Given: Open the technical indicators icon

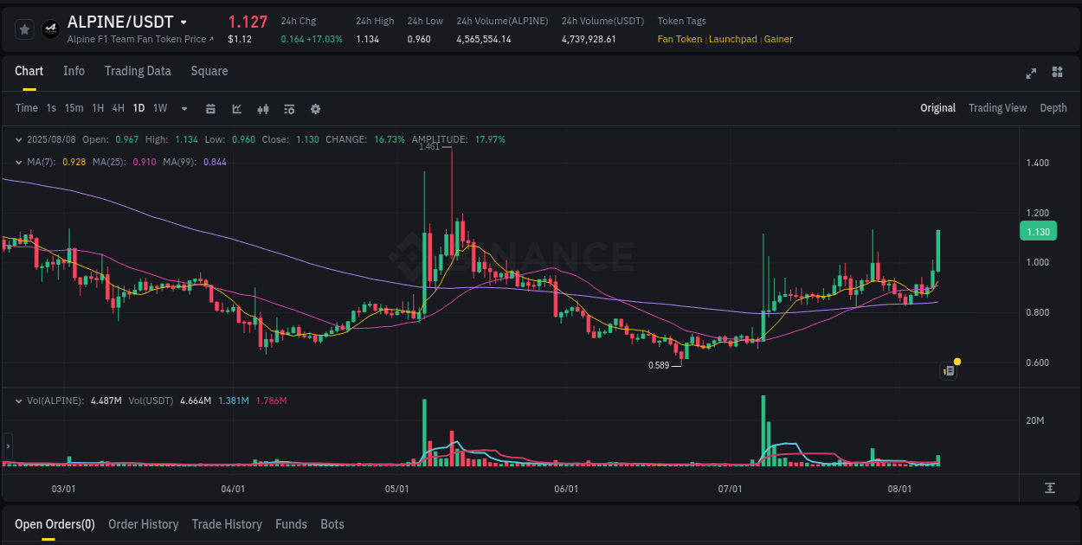Looking at the screenshot, I should (x=236, y=109).
